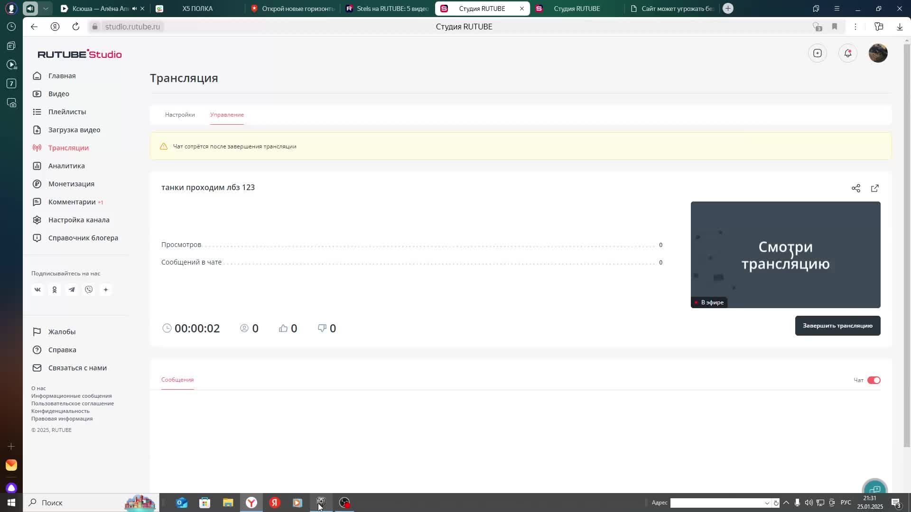Open Пользовательское соглашение footer link
The height and width of the screenshot is (512, 911).
pyautogui.click(x=73, y=403)
